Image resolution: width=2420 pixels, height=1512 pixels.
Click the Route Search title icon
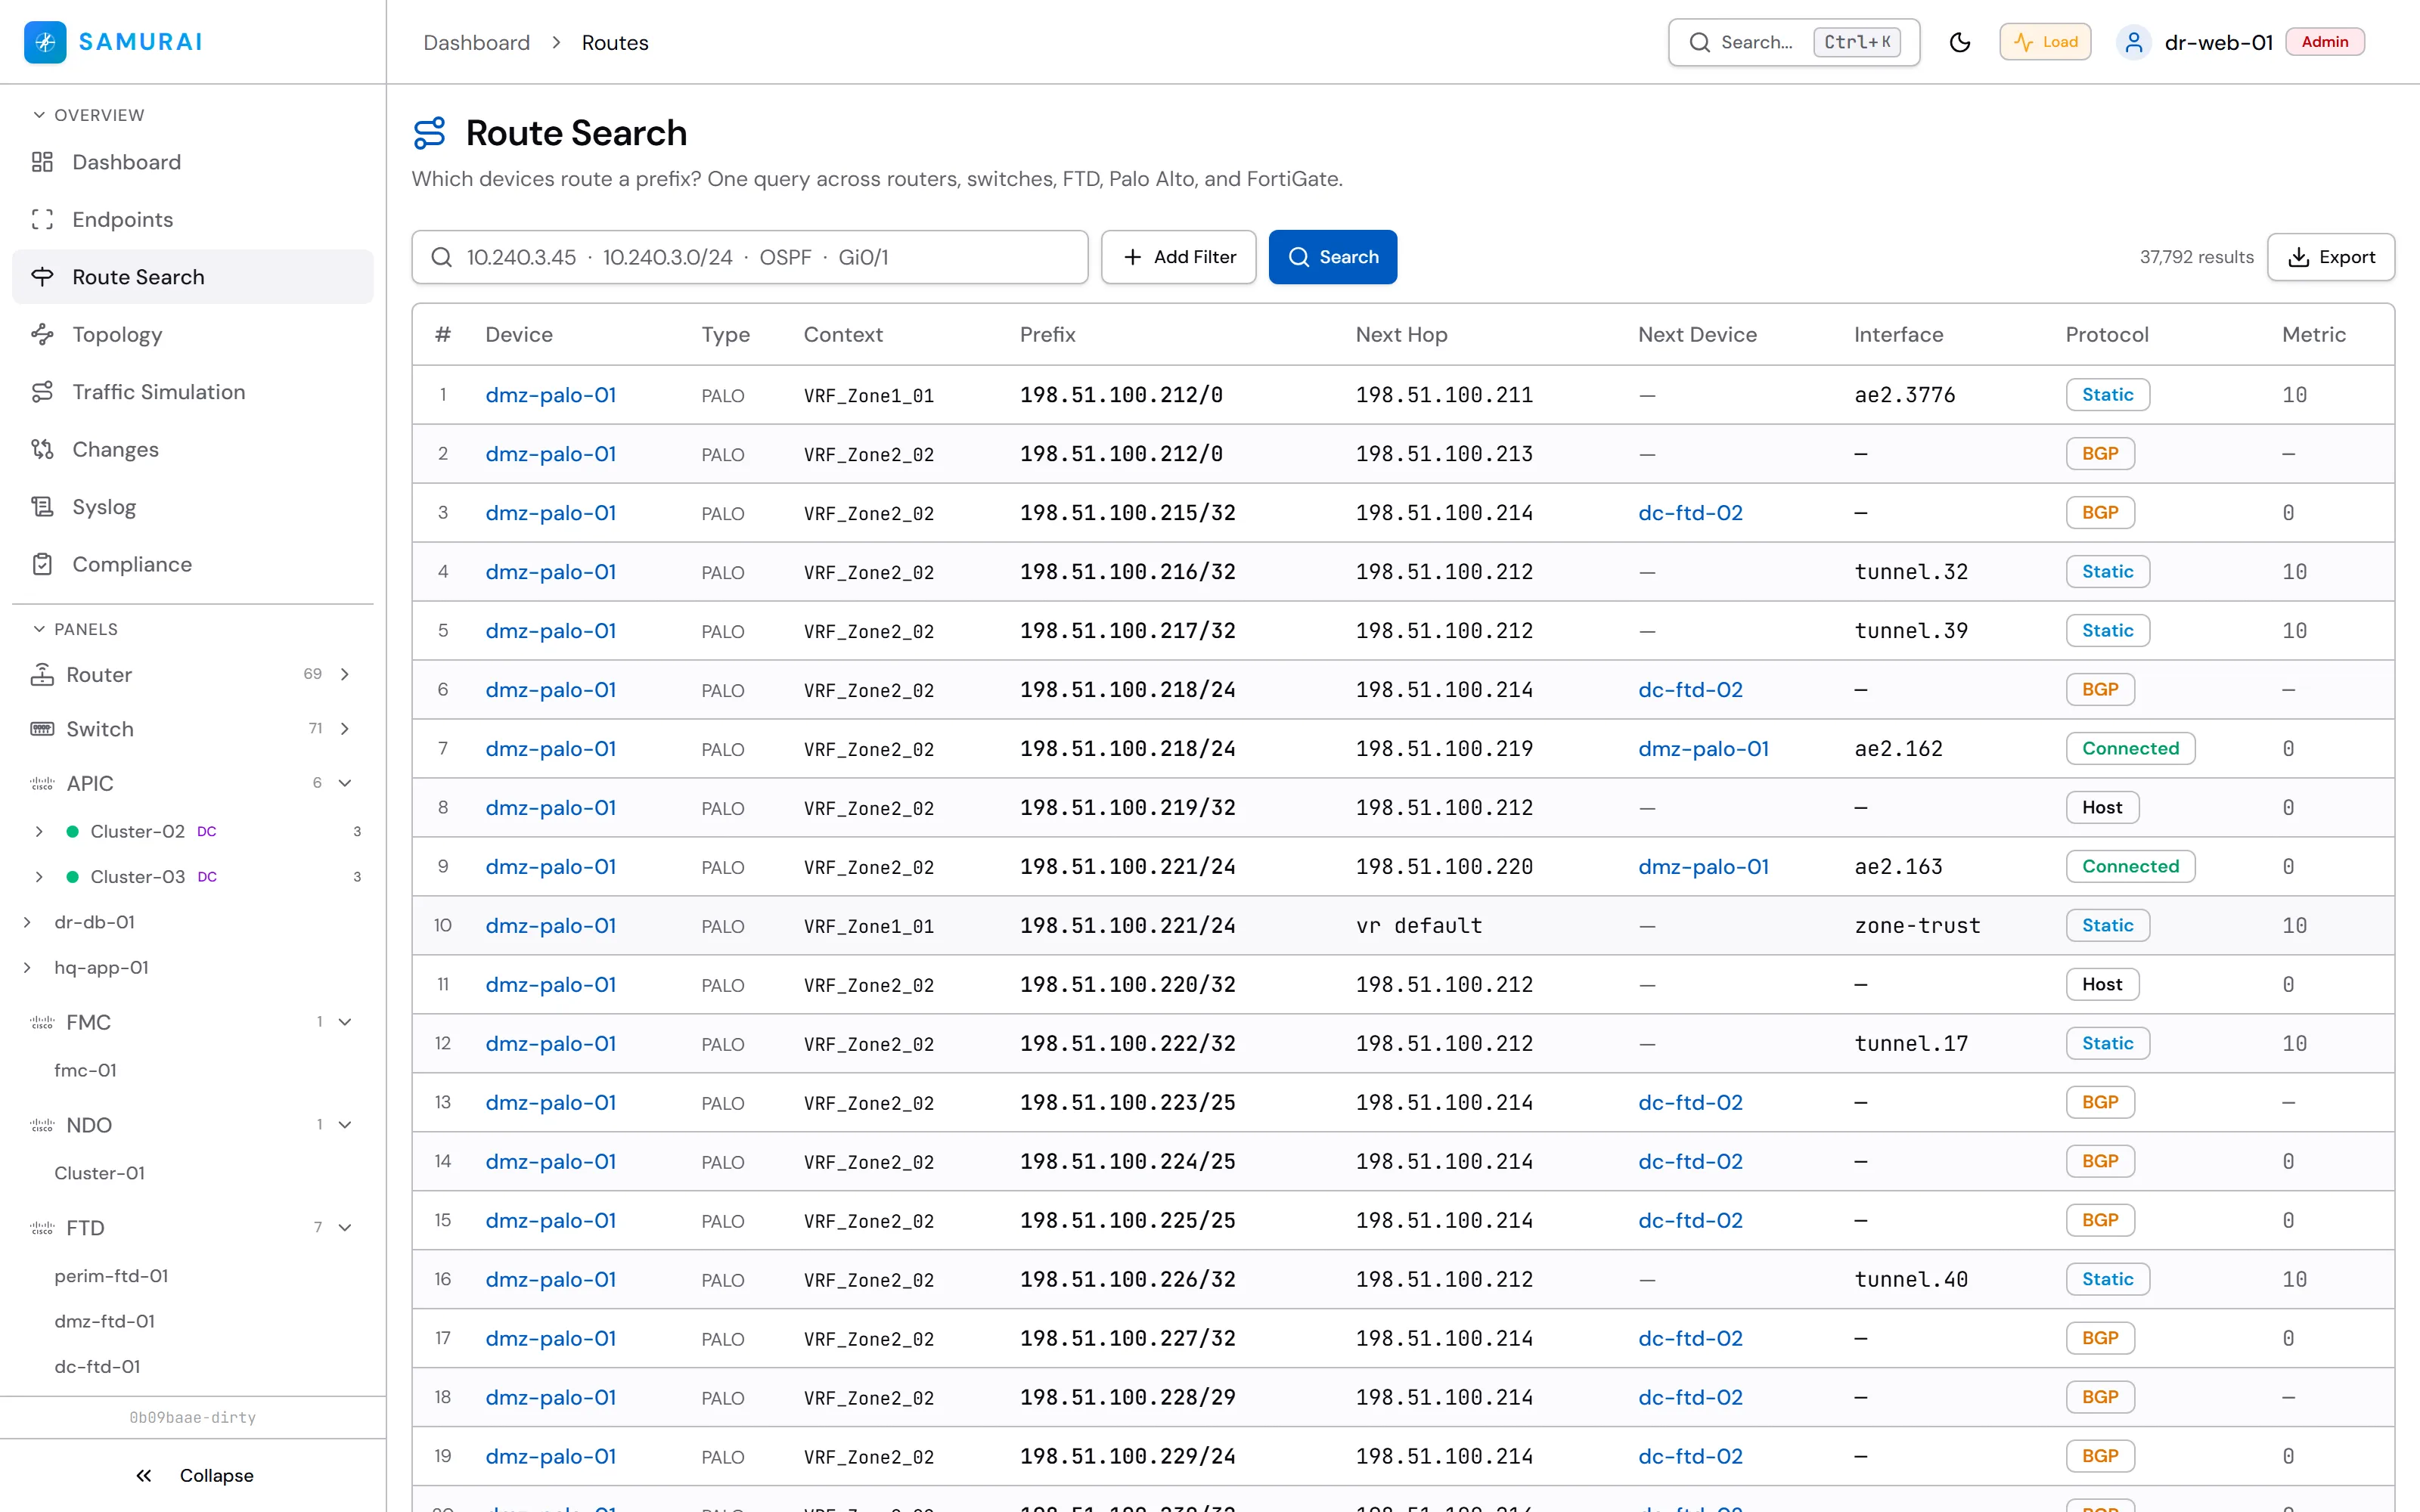click(430, 133)
